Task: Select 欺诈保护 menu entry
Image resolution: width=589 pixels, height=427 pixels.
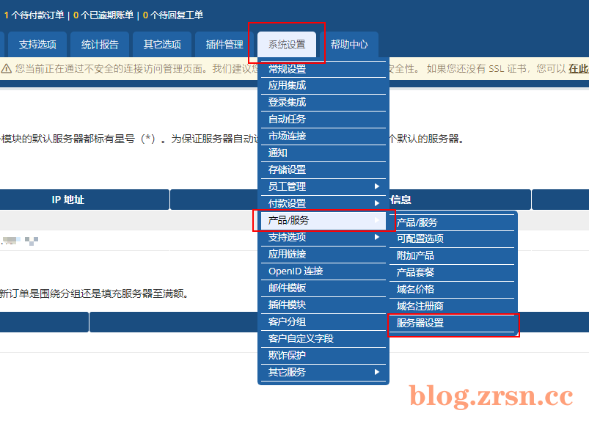Action: pyautogui.click(x=323, y=355)
